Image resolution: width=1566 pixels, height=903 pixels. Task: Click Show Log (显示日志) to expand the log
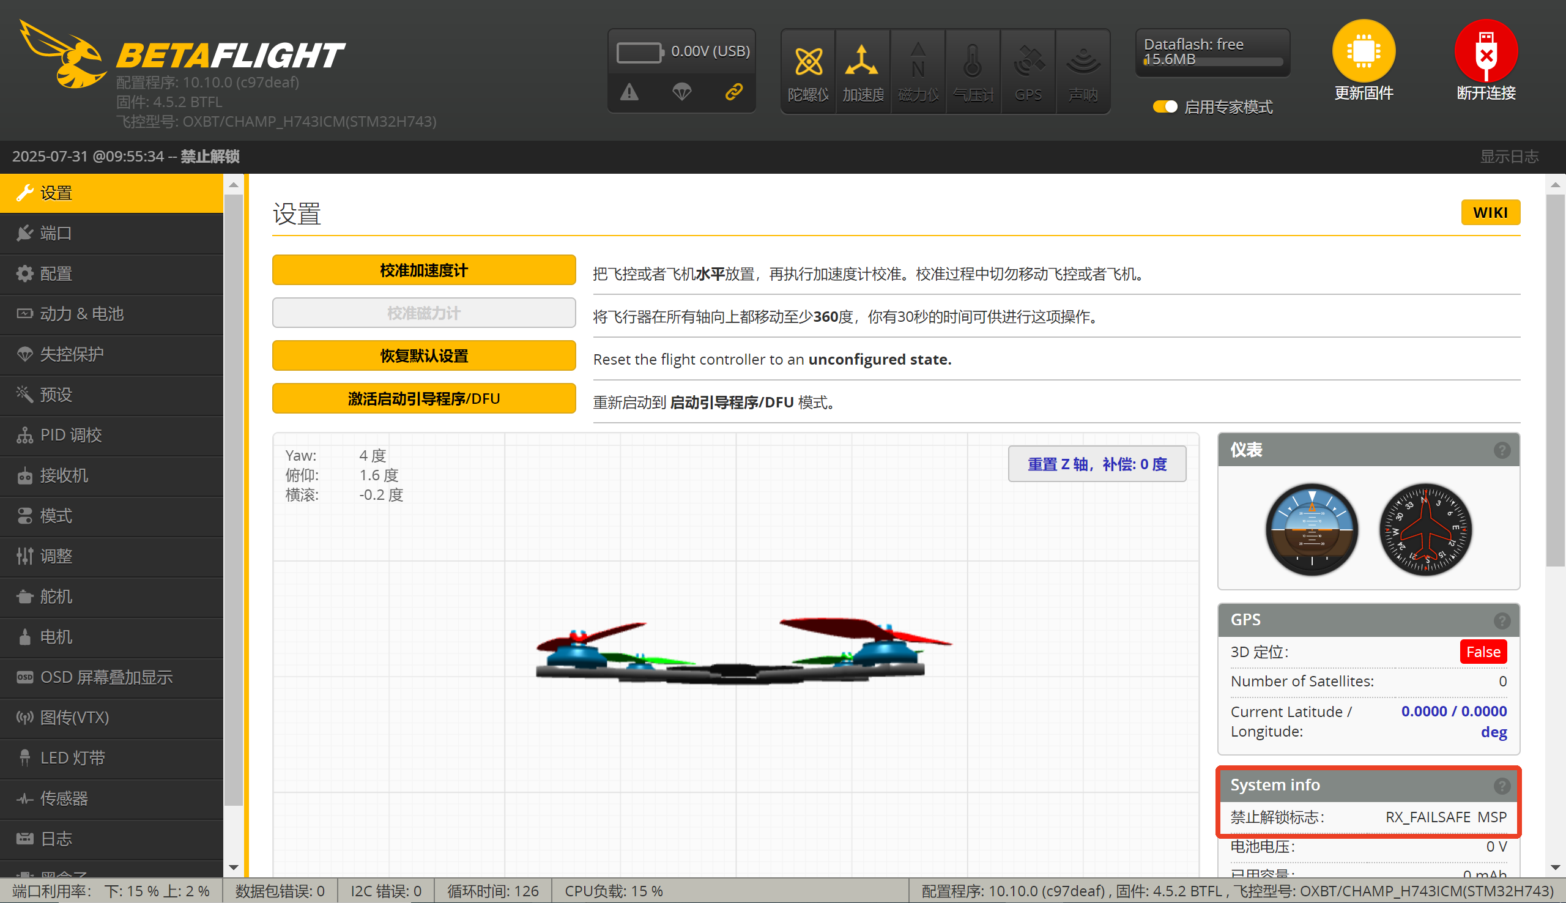[x=1509, y=156]
